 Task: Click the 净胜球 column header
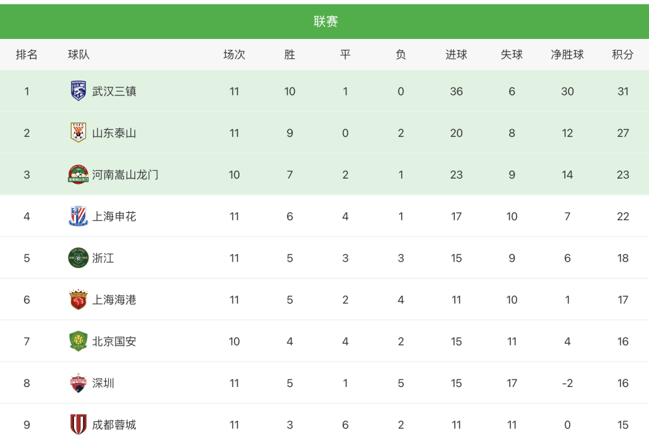coord(567,55)
